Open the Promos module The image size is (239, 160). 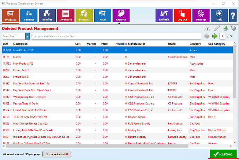pos(84,15)
